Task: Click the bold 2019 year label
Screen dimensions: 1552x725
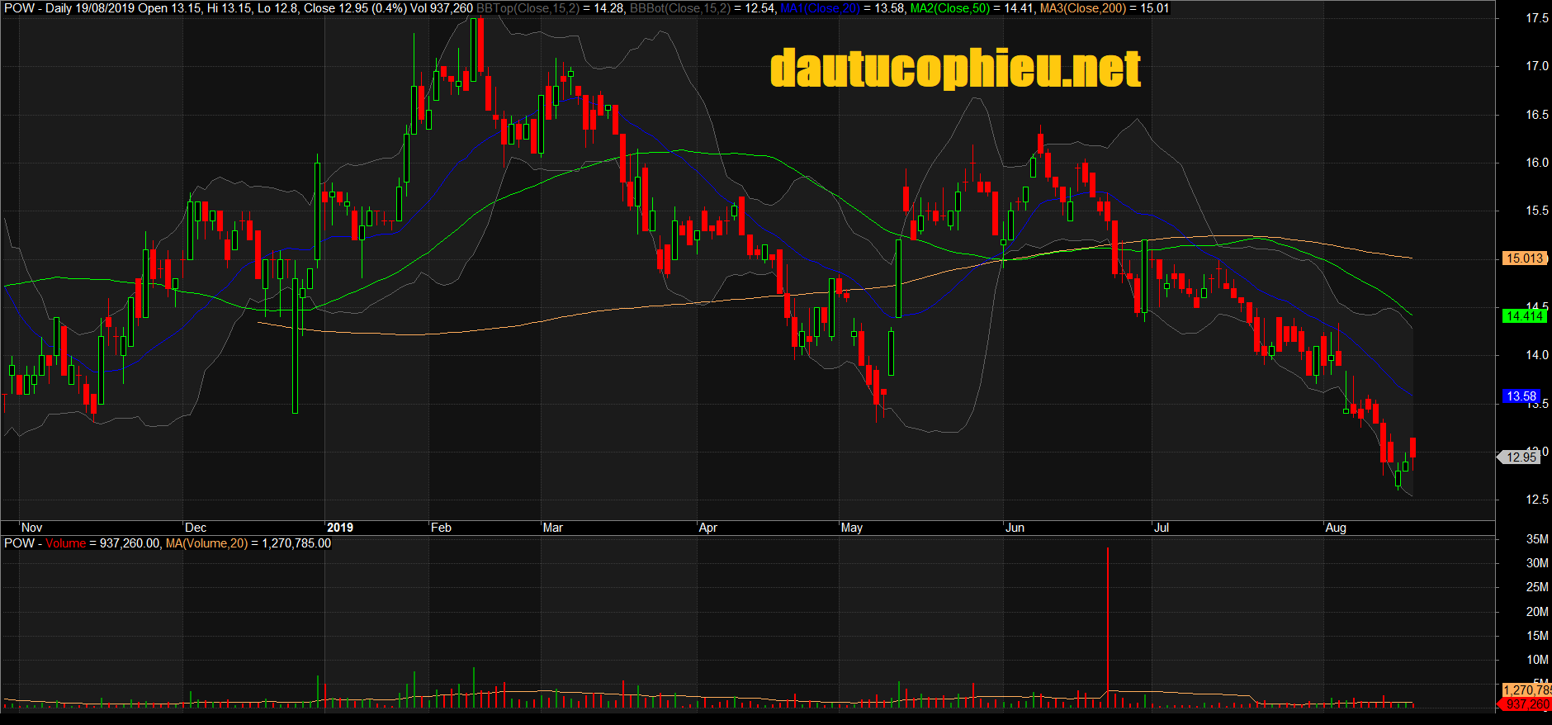Action: [x=340, y=528]
